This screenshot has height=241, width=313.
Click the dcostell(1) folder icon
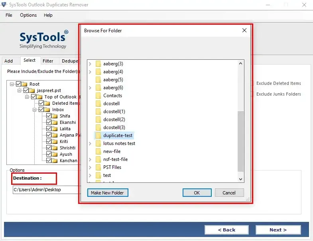pyautogui.click(x=98, y=112)
